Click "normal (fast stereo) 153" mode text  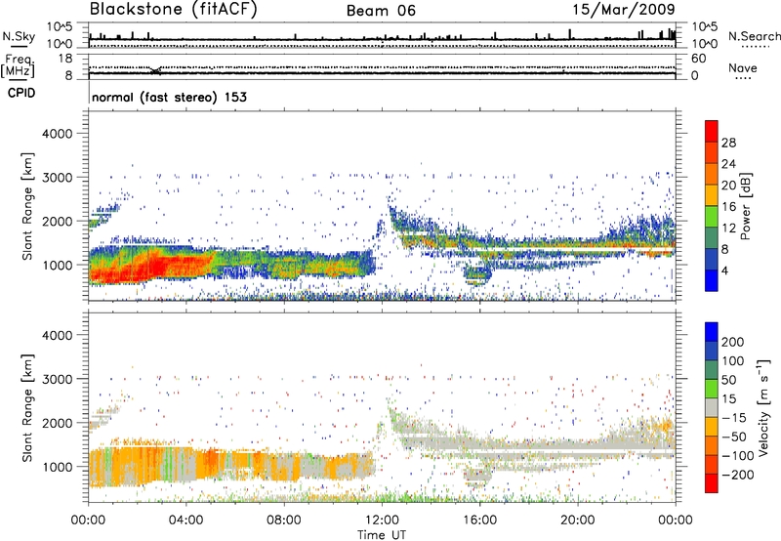point(169,97)
